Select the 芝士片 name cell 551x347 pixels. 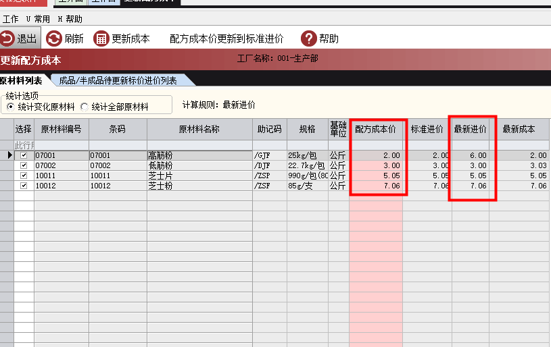pyautogui.click(x=199, y=176)
